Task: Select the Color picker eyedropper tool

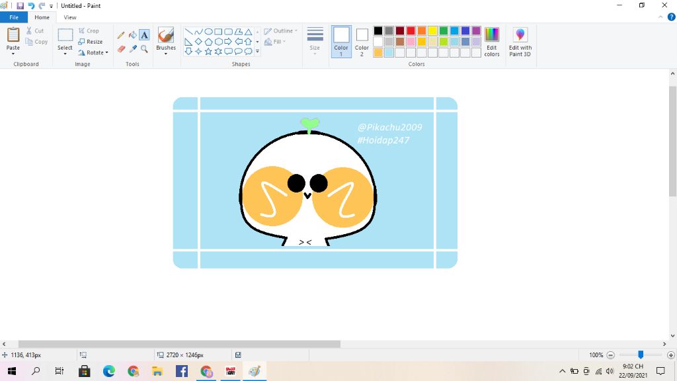Action: (132, 49)
